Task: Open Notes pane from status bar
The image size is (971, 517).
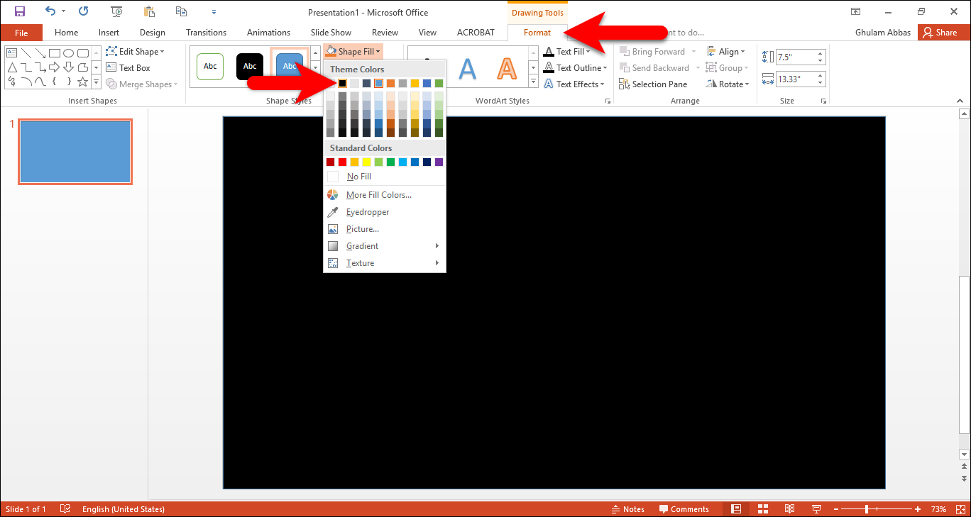Action: click(x=627, y=509)
